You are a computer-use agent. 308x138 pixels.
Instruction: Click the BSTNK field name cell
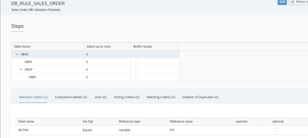(x=24, y=130)
